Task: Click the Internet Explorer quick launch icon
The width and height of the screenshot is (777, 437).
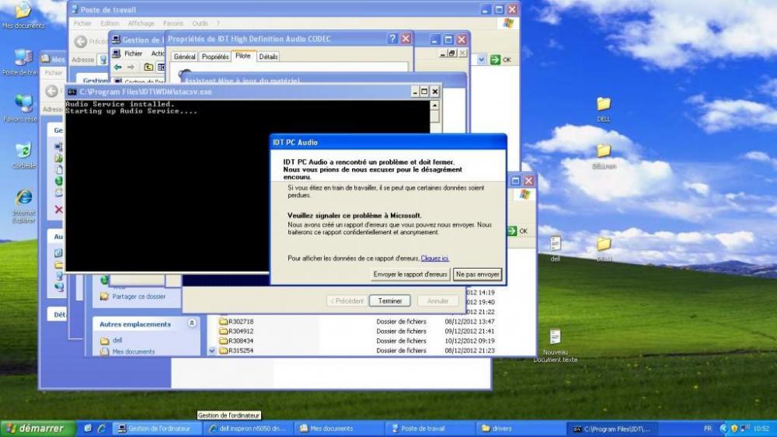Action: click(100, 428)
